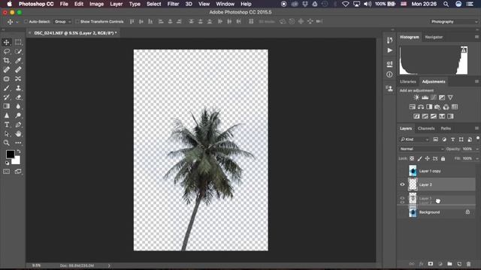Open the layer filter Kind dropdown
This screenshot has height=270, width=481.
414,139
